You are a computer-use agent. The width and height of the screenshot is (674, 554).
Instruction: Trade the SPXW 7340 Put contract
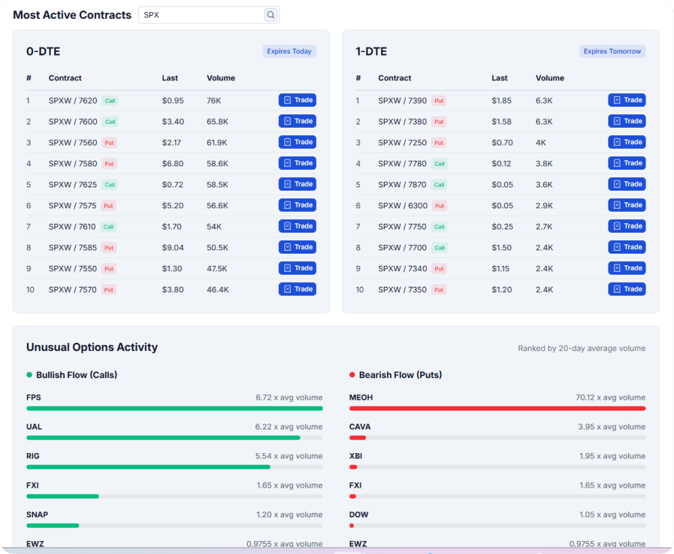coord(627,268)
